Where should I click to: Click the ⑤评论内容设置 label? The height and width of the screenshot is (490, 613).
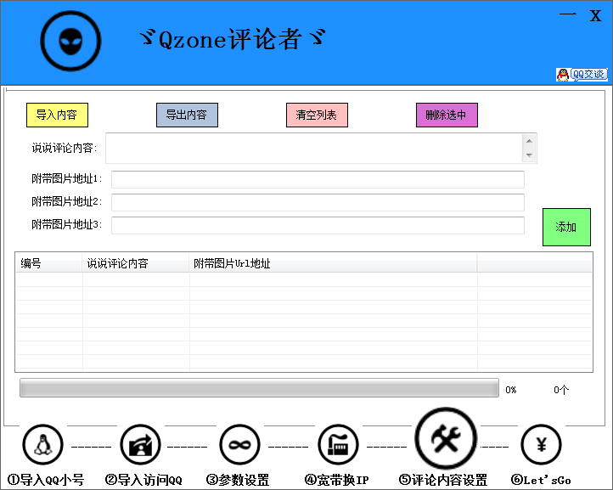443,480
